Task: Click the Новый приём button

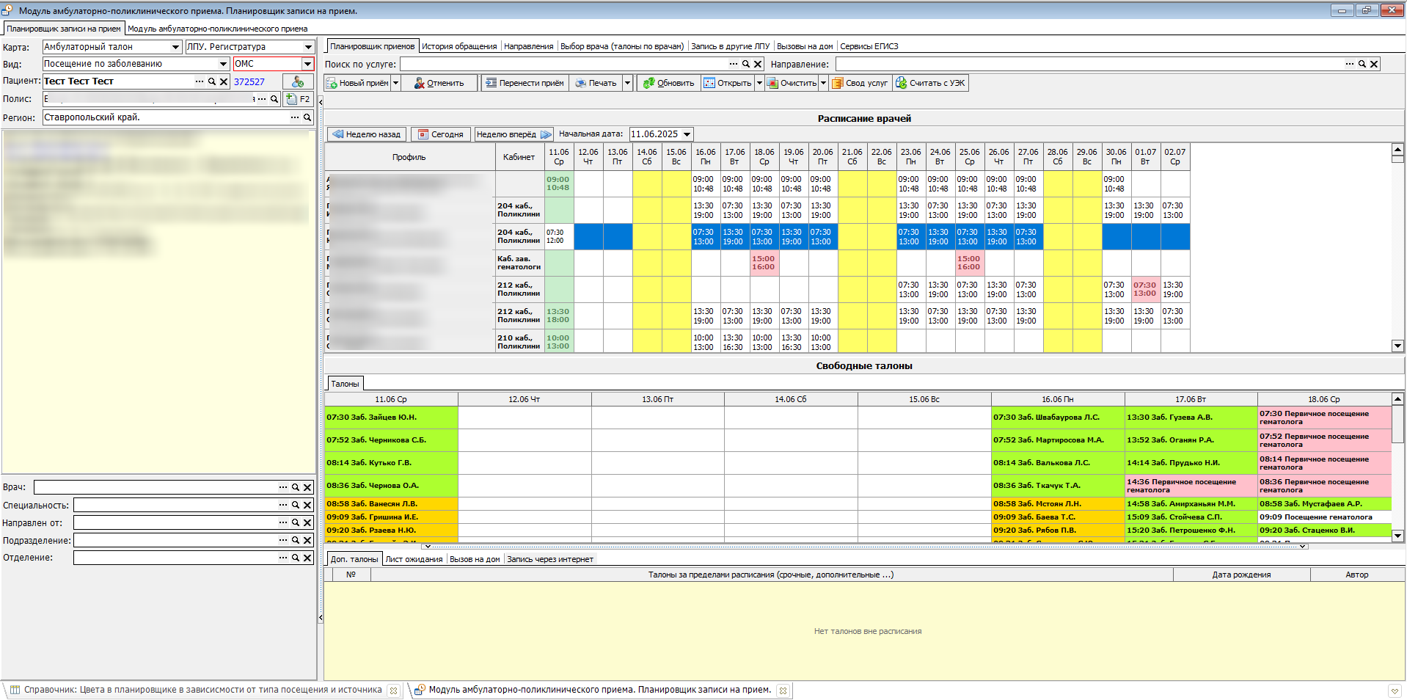Action: pos(357,83)
